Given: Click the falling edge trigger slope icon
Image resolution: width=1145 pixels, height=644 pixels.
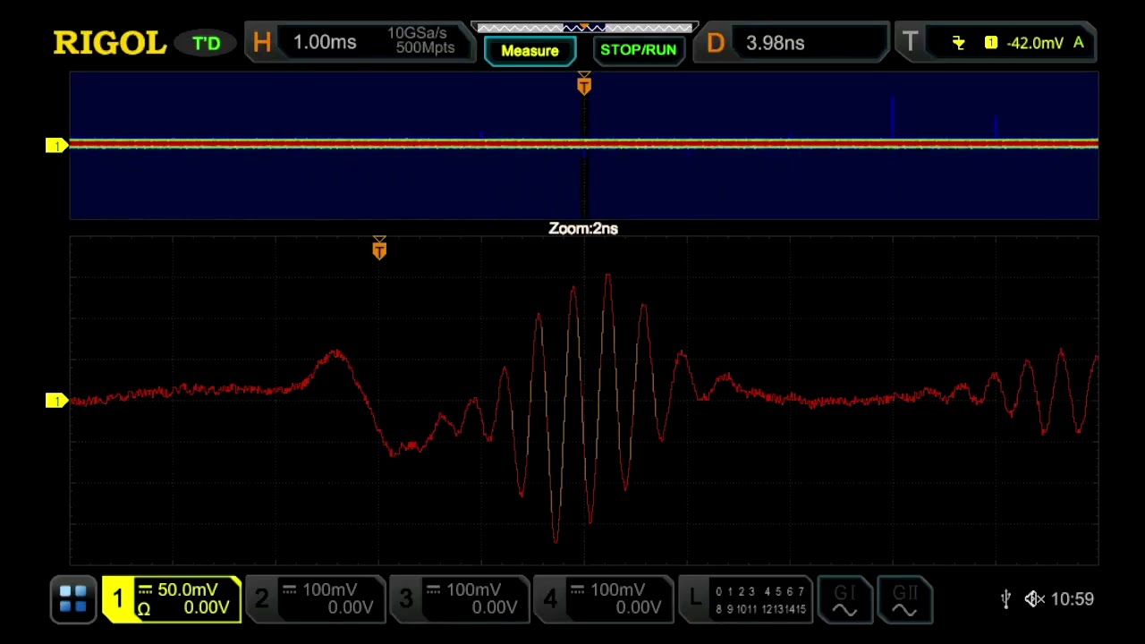Looking at the screenshot, I should pyautogui.click(x=958, y=43).
